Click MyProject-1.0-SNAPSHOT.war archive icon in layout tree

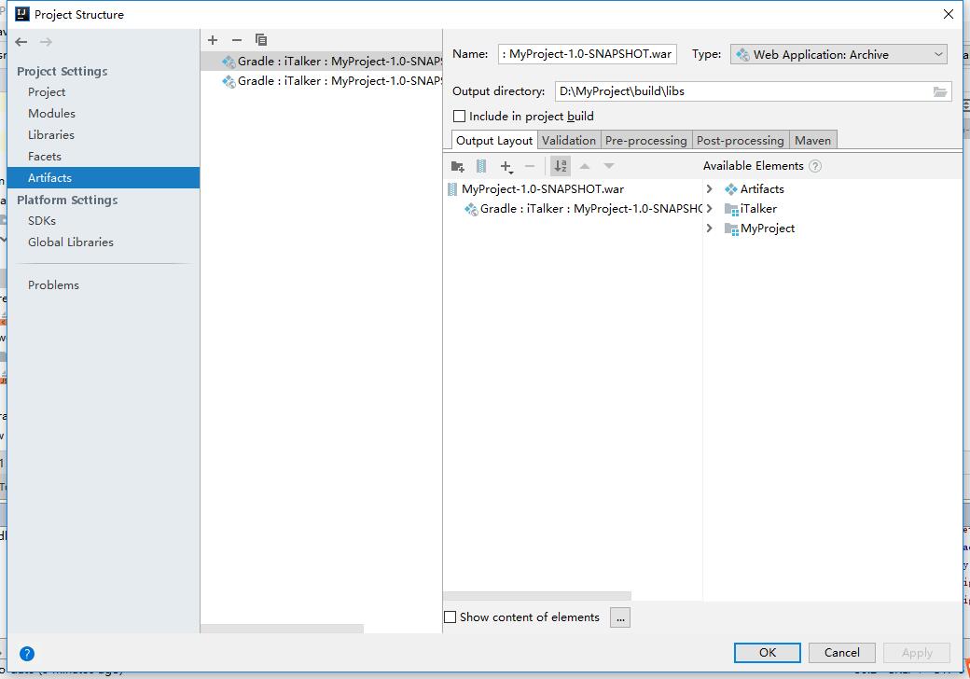click(x=453, y=189)
